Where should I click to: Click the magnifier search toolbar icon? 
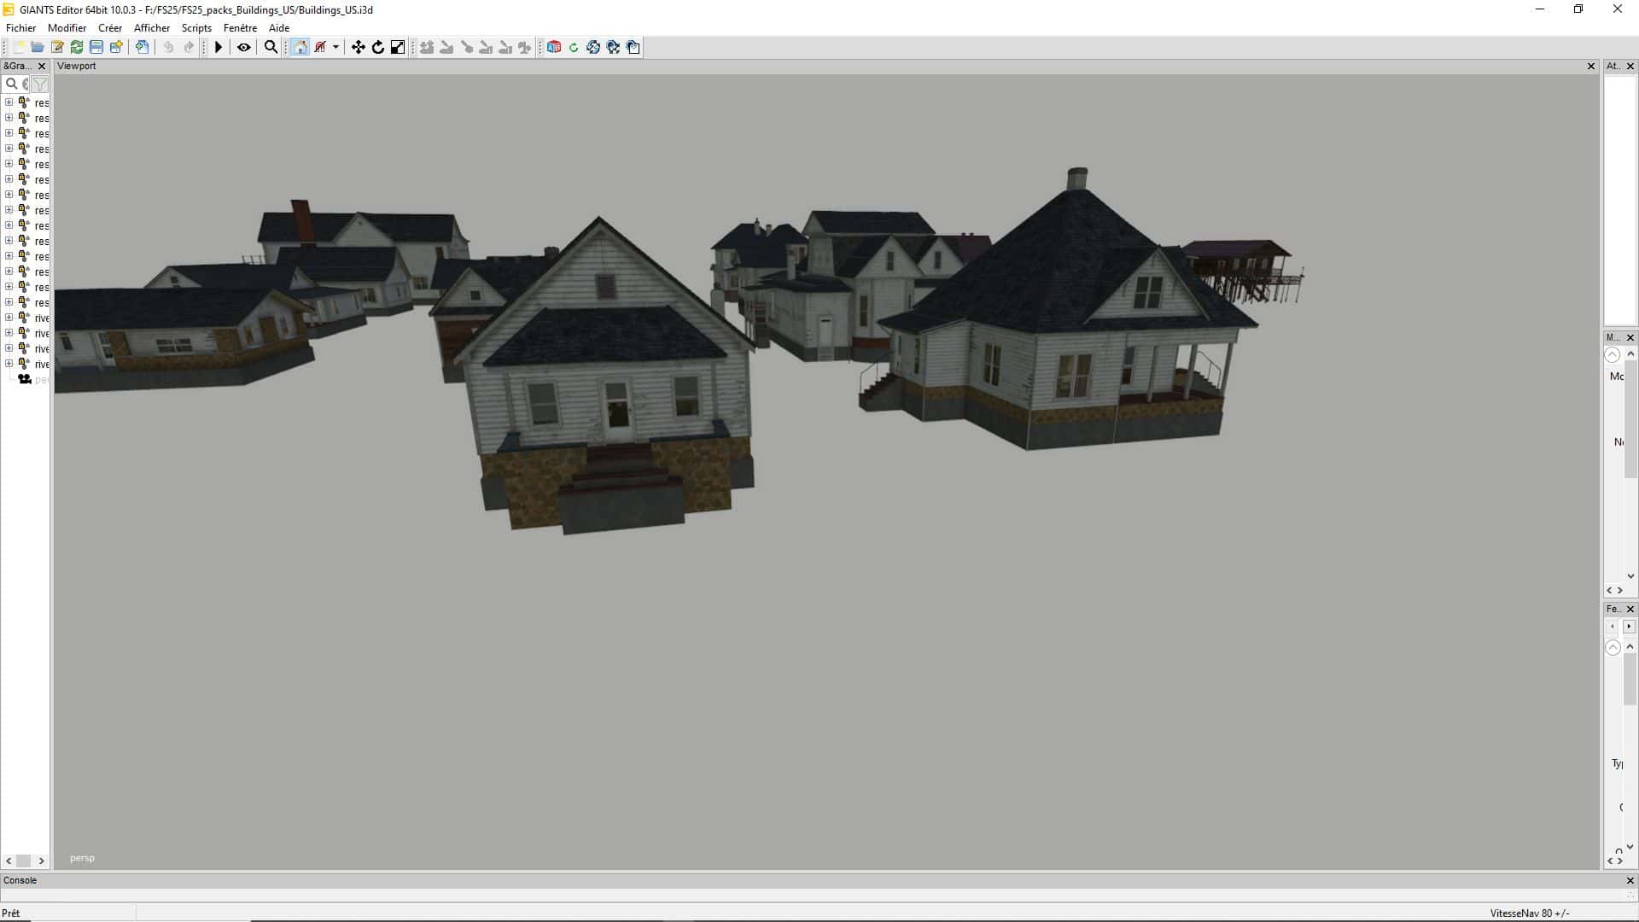tap(271, 47)
